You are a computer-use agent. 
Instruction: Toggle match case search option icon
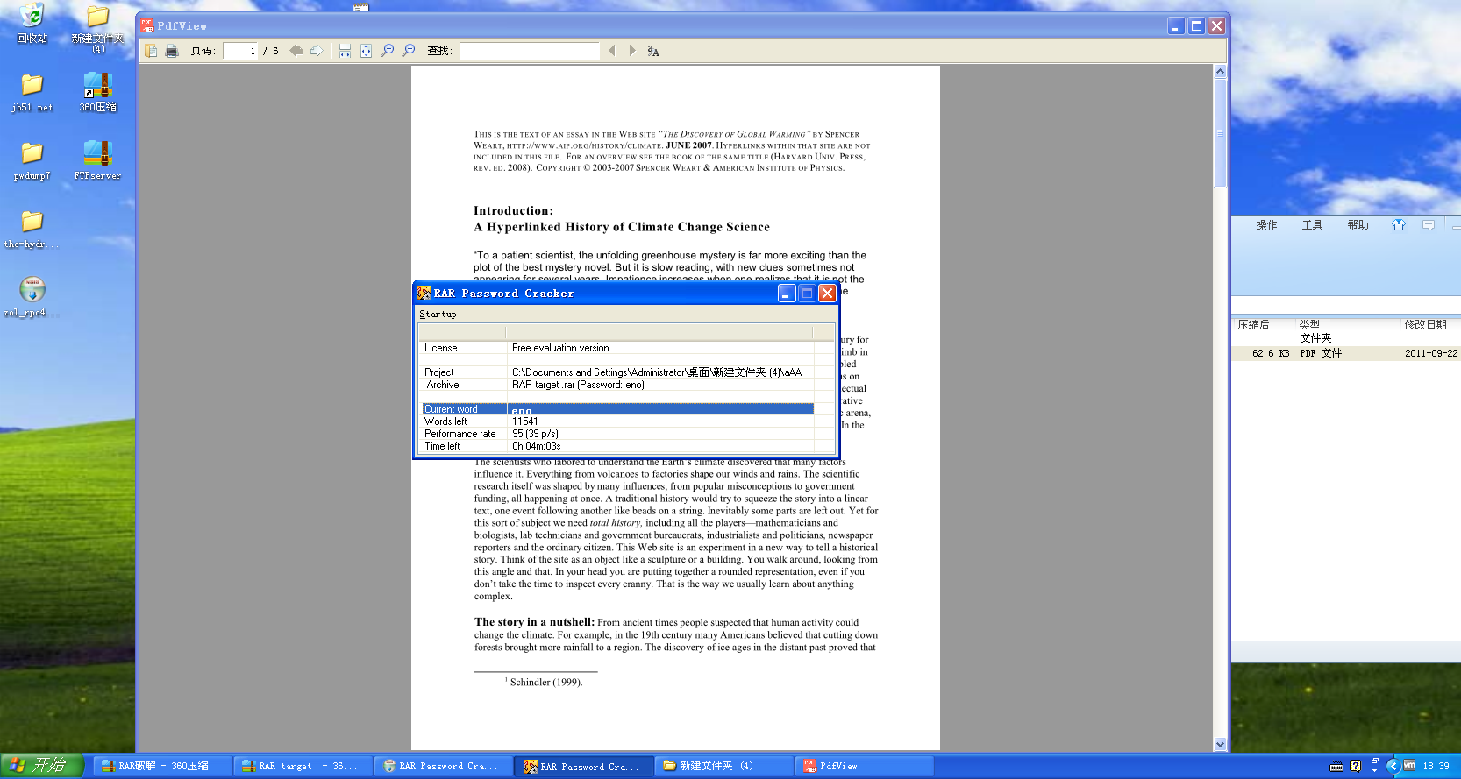click(653, 51)
